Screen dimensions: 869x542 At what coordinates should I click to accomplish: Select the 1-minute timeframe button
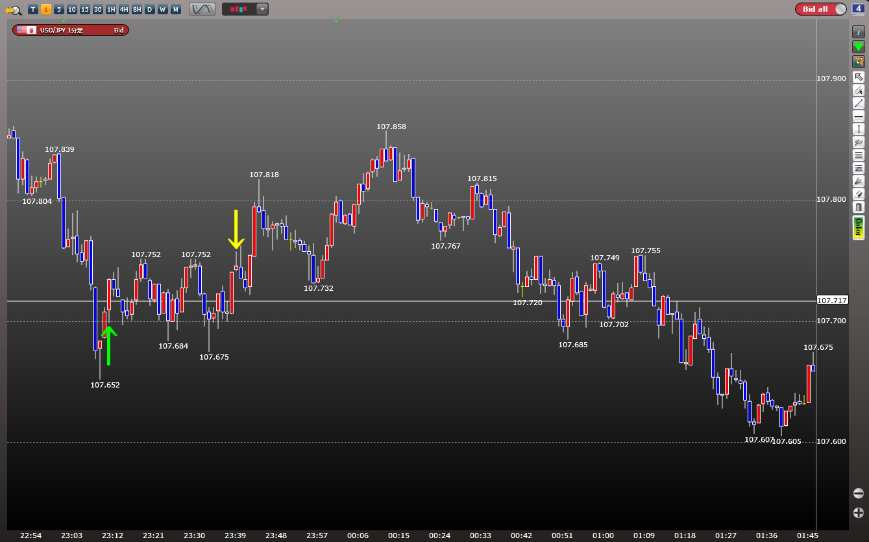(x=45, y=9)
